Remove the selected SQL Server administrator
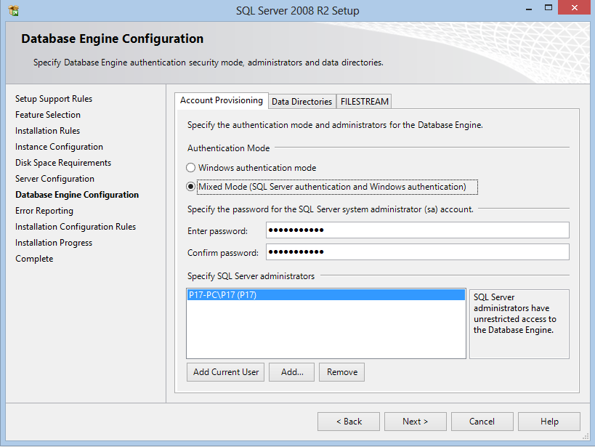 342,372
